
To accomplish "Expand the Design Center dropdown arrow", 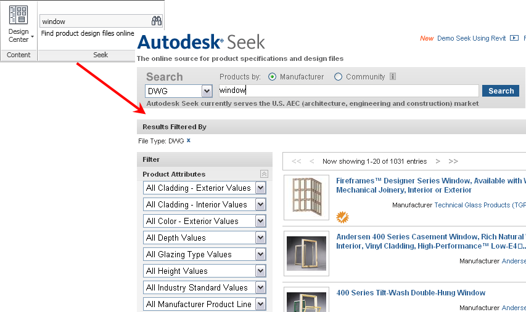I will [x=32, y=36].
